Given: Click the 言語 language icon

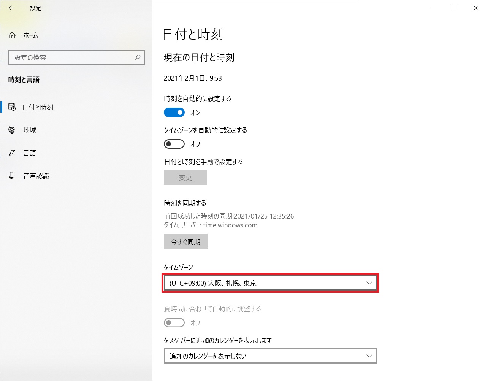Looking at the screenshot, I should click(x=12, y=153).
